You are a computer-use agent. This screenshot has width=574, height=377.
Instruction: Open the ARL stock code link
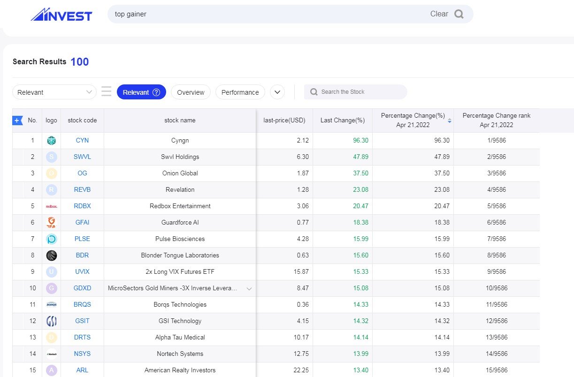point(82,370)
